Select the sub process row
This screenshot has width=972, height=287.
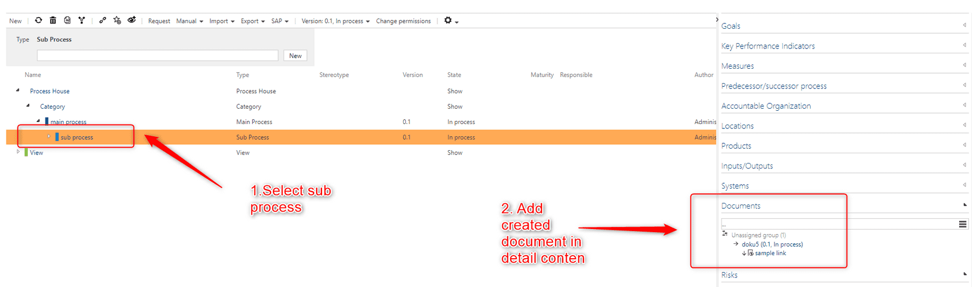(360, 137)
